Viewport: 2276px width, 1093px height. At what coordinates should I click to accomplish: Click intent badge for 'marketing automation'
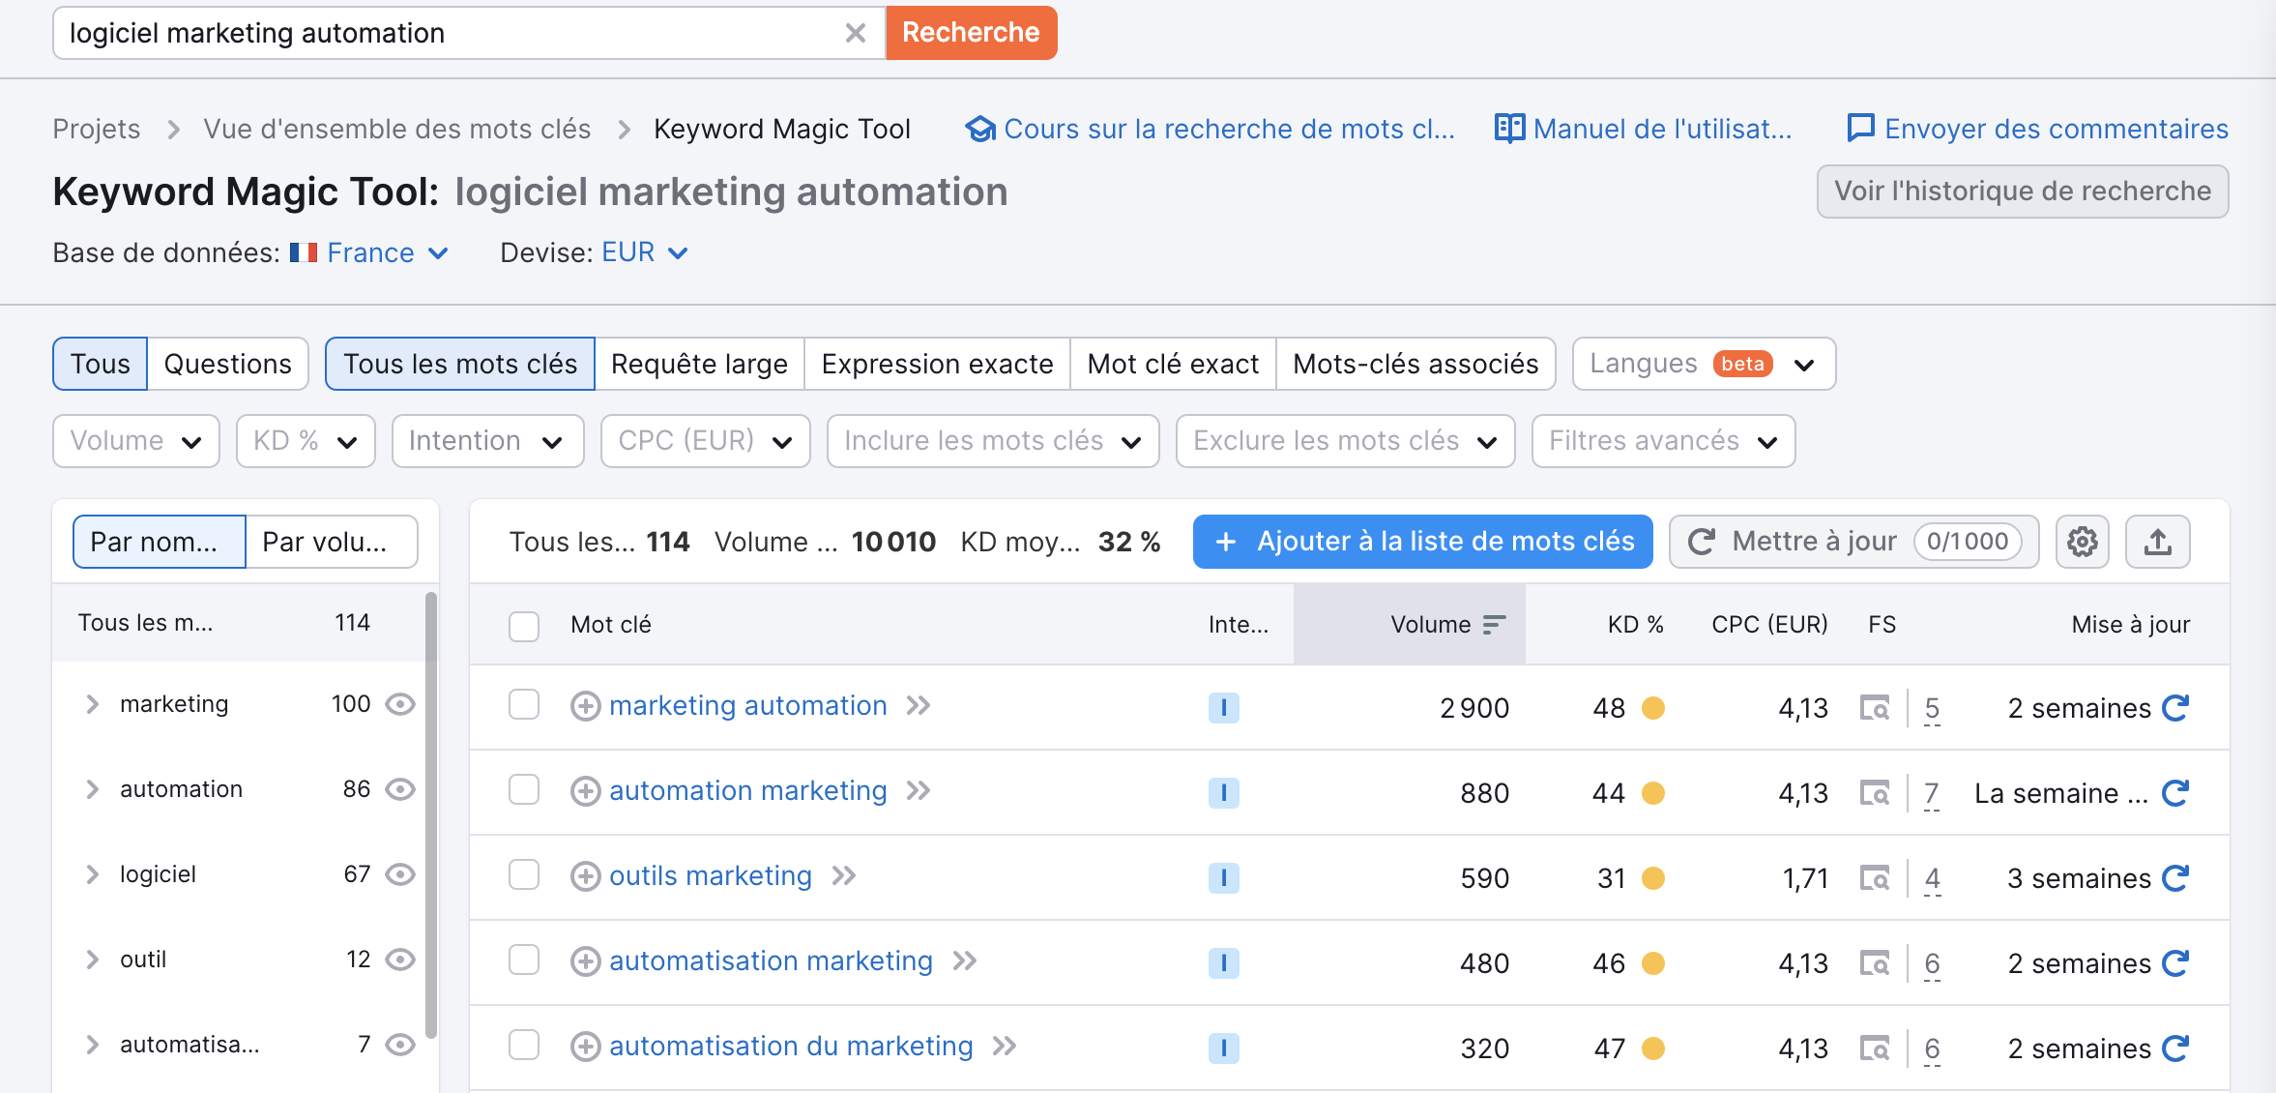(x=1223, y=708)
